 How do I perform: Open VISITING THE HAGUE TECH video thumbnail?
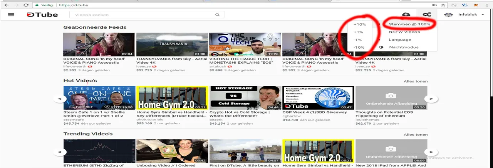click(x=245, y=45)
